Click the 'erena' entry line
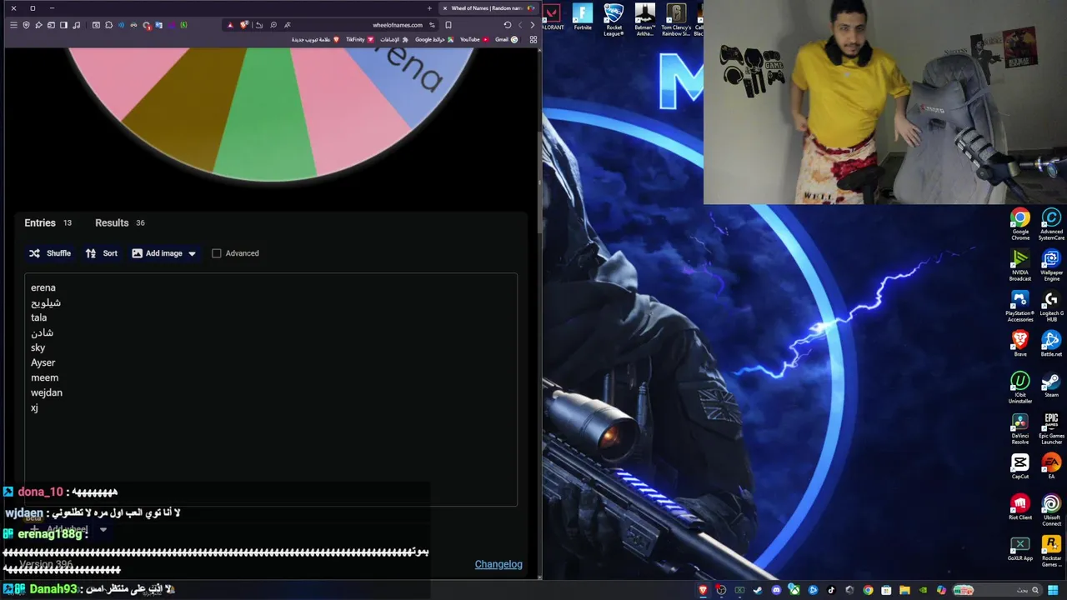Viewport: 1067px width, 600px height. [43, 287]
